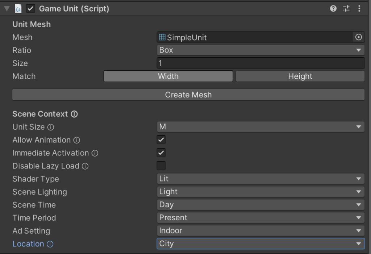Open the component preset settings icon
The height and width of the screenshot is (254, 371).
pyautogui.click(x=346, y=9)
